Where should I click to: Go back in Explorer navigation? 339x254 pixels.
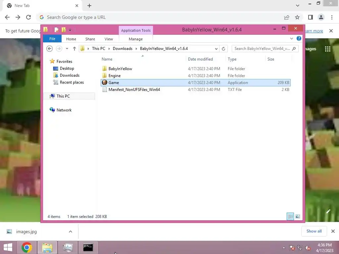click(50, 49)
